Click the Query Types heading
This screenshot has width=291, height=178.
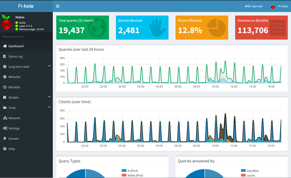(x=70, y=161)
